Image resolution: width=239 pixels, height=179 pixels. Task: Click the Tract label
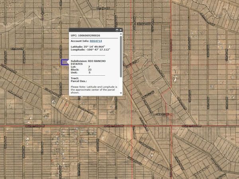tap(75, 78)
